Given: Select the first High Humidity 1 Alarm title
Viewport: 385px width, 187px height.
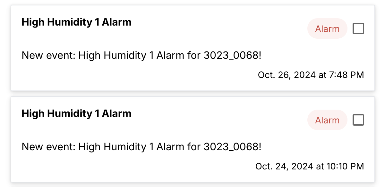Looking at the screenshot, I should coord(76,22).
